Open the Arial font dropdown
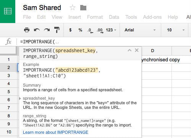Screen dimensions: 191x138 click(x=140, y=30)
